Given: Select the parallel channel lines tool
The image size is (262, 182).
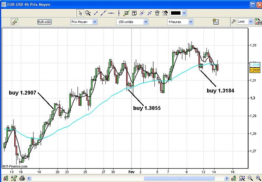Looking at the screenshot, I should [x=142, y=13].
